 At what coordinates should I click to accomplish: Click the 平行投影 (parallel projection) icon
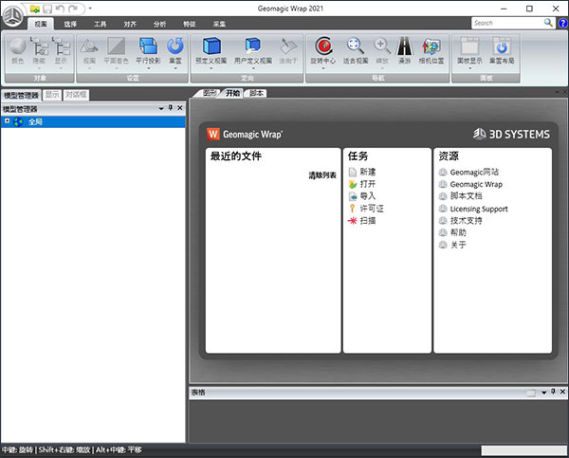[x=148, y=45]
